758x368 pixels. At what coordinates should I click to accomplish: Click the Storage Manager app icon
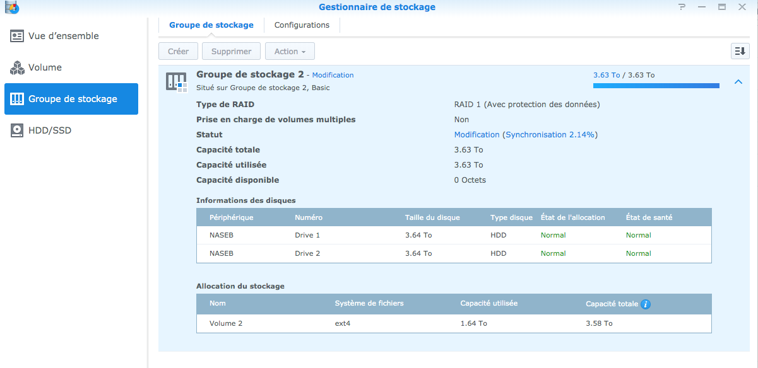11,8
